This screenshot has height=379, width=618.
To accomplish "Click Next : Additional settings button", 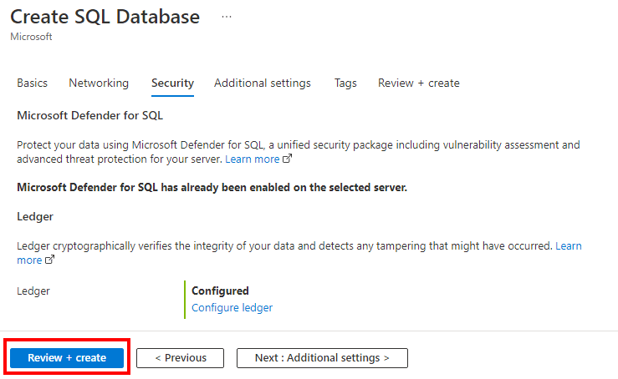I will click(322, 358).
